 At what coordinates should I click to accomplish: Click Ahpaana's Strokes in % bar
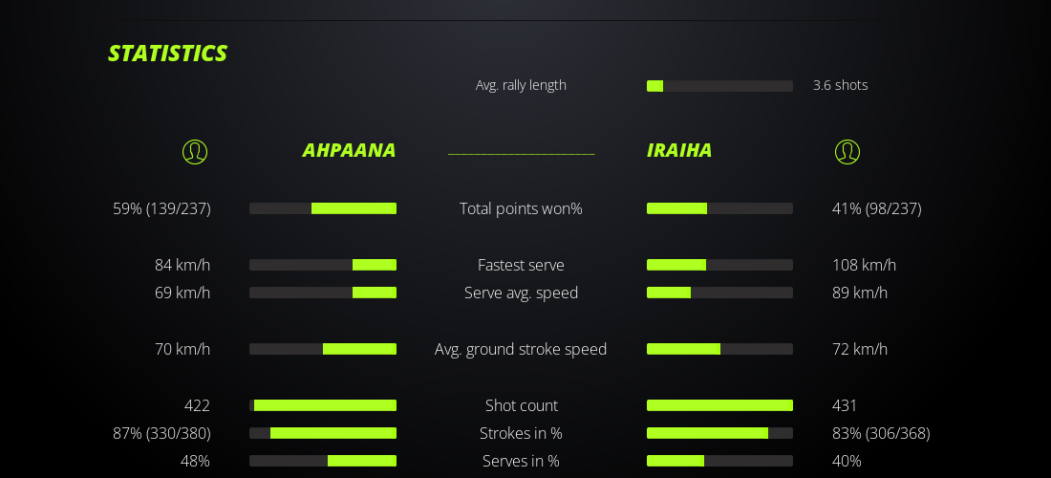[x=323, y=433]
